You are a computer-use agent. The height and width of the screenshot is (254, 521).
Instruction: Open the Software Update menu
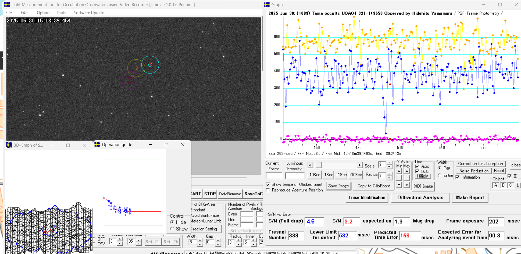(89, 13)
